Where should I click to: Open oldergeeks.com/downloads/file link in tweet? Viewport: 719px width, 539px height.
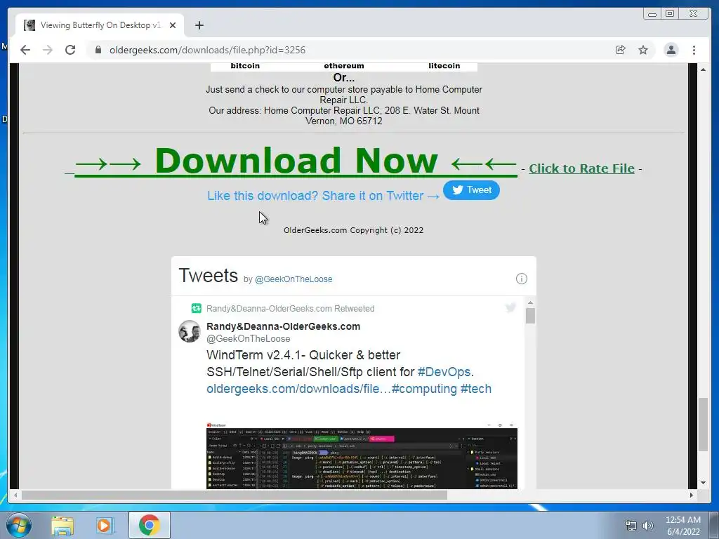298,389
